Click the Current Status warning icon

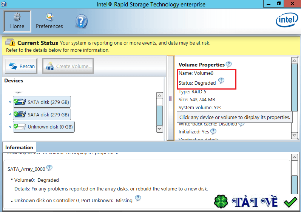point(10,42)
